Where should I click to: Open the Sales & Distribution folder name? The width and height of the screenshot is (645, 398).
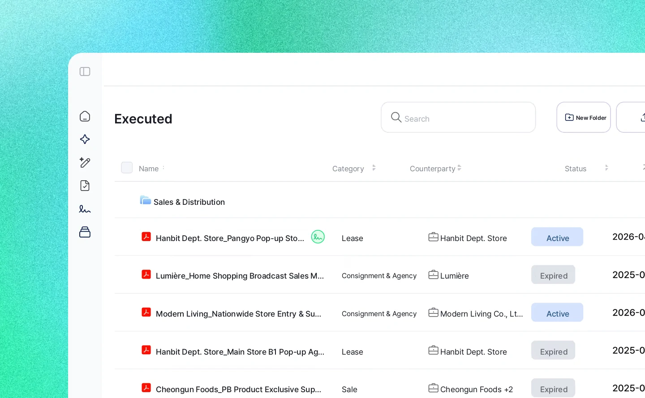[x=189, y=202]
